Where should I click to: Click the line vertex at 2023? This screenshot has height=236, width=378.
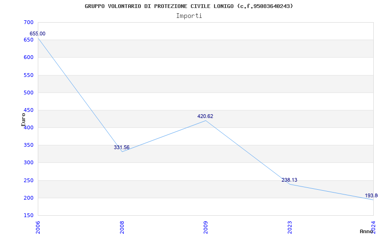point(290,185)
